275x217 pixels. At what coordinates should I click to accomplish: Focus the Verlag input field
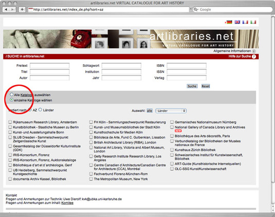[187, 78]
